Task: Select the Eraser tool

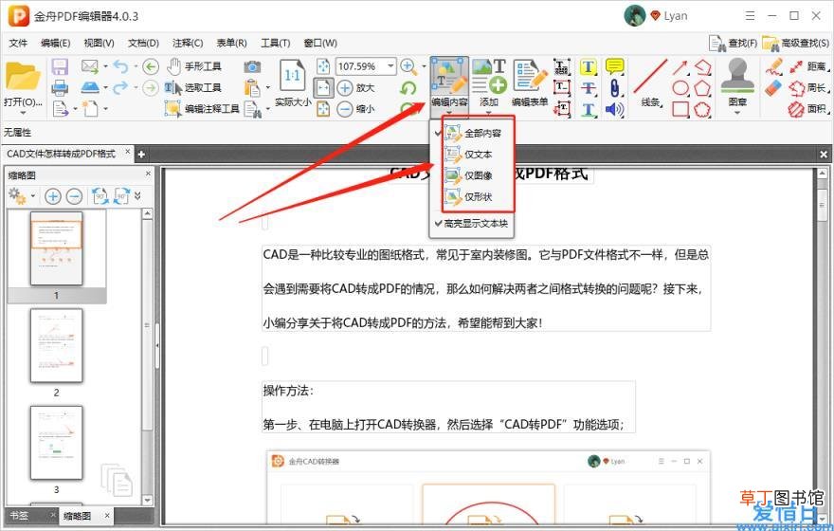Action: [x=773, y=88]
